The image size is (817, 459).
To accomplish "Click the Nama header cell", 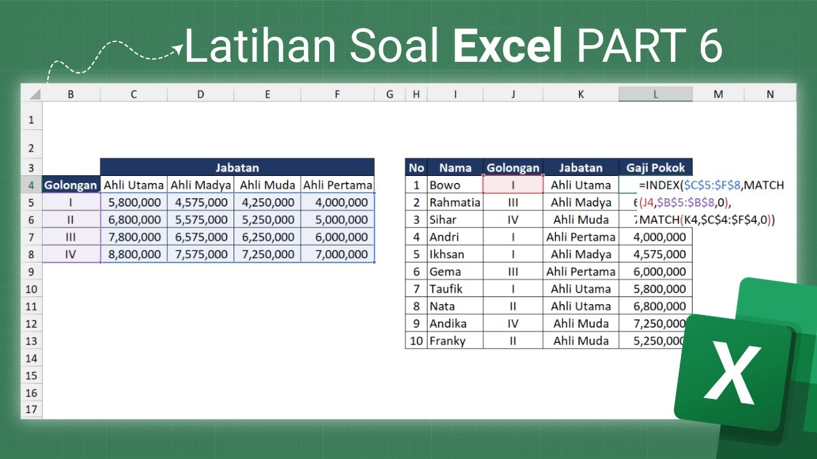I will (455, 168).
